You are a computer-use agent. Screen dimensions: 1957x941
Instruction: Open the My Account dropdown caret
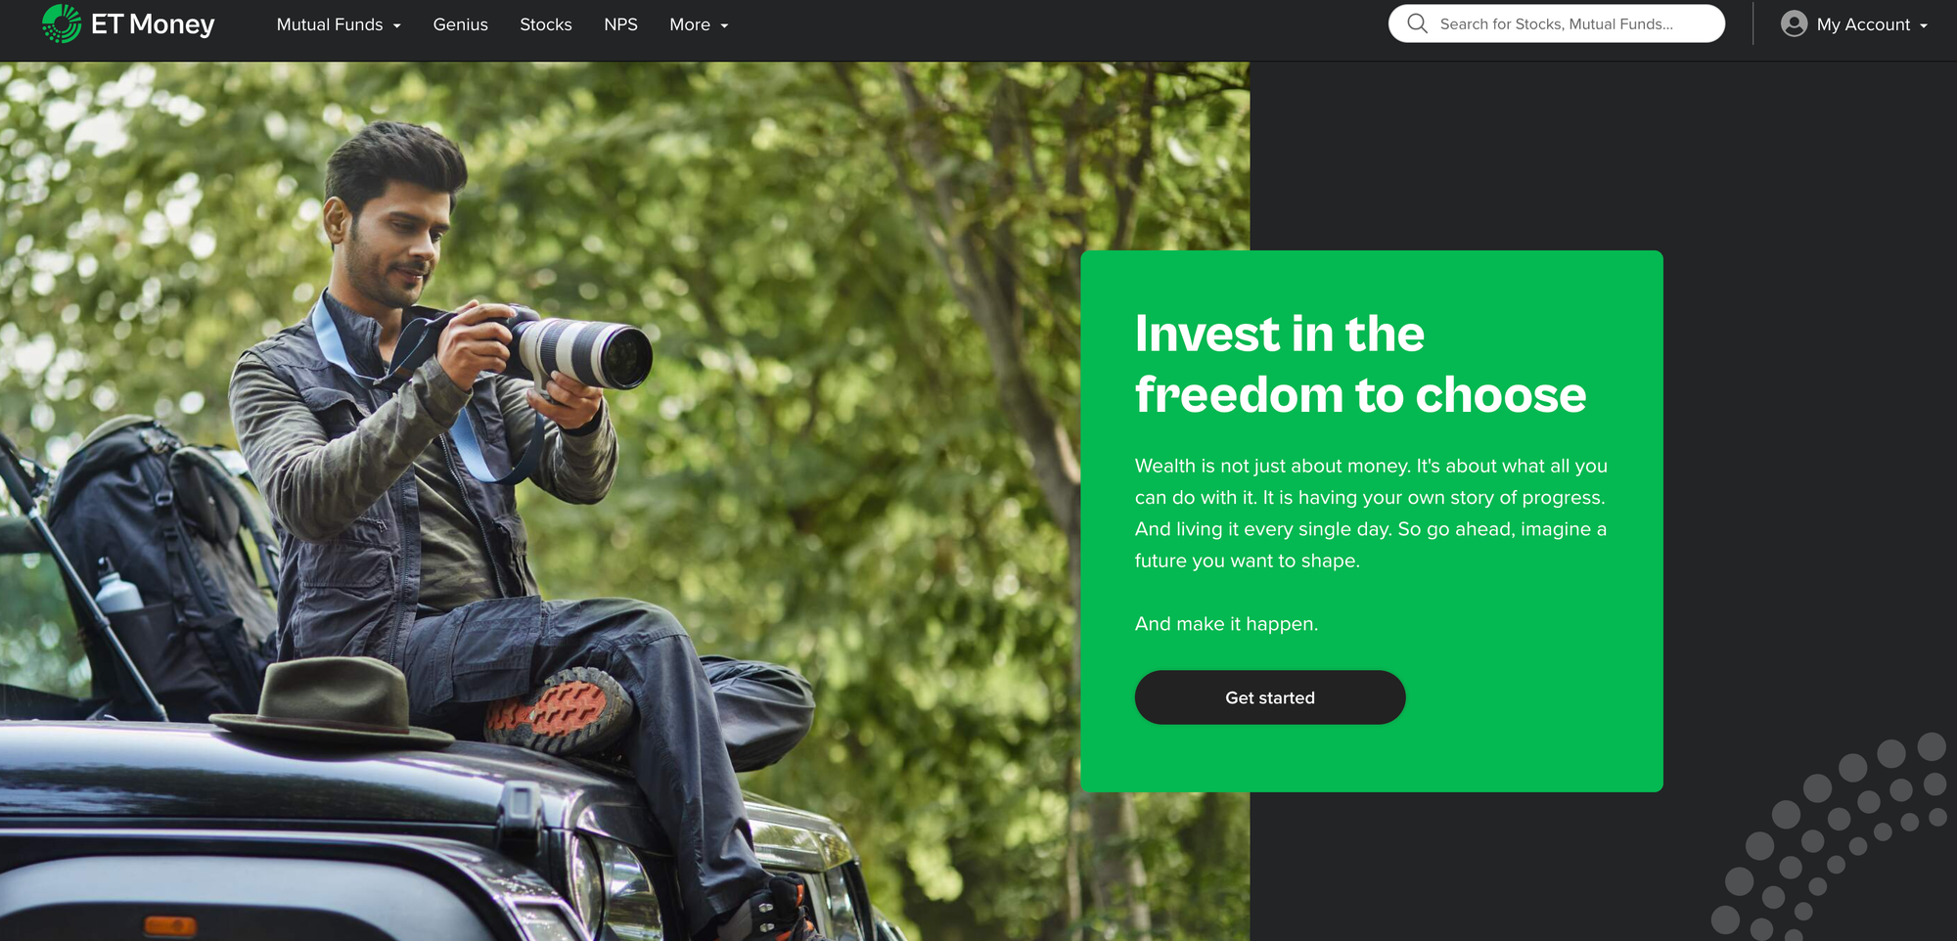[x=1924, y=26]
